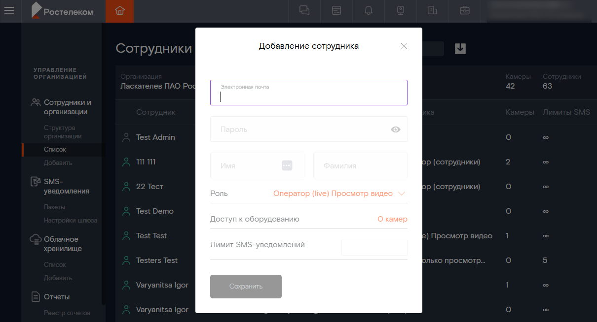Screen dimensions: 597x322
Task: Click the Камеры count 42
Action: pyautogui.click(x=511, y=86)
